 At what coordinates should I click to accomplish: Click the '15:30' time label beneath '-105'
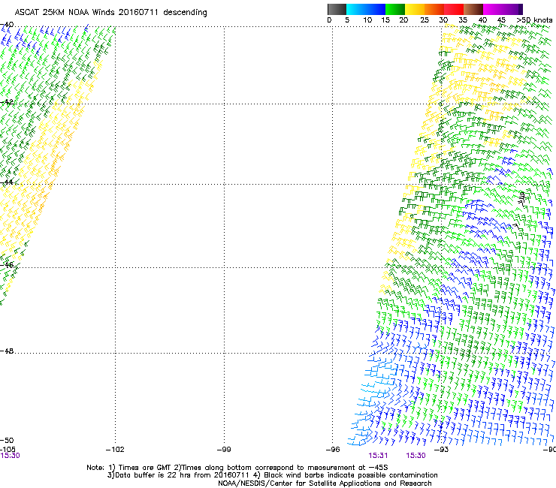[x=10, y=456]
